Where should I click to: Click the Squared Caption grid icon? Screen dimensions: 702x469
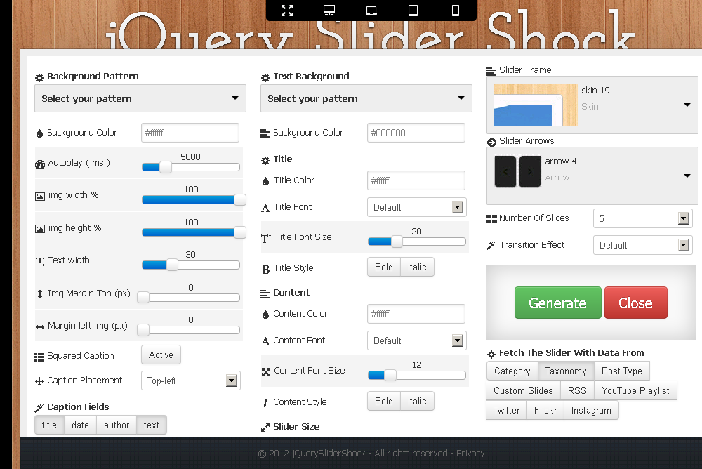click(x=39, y=357)
